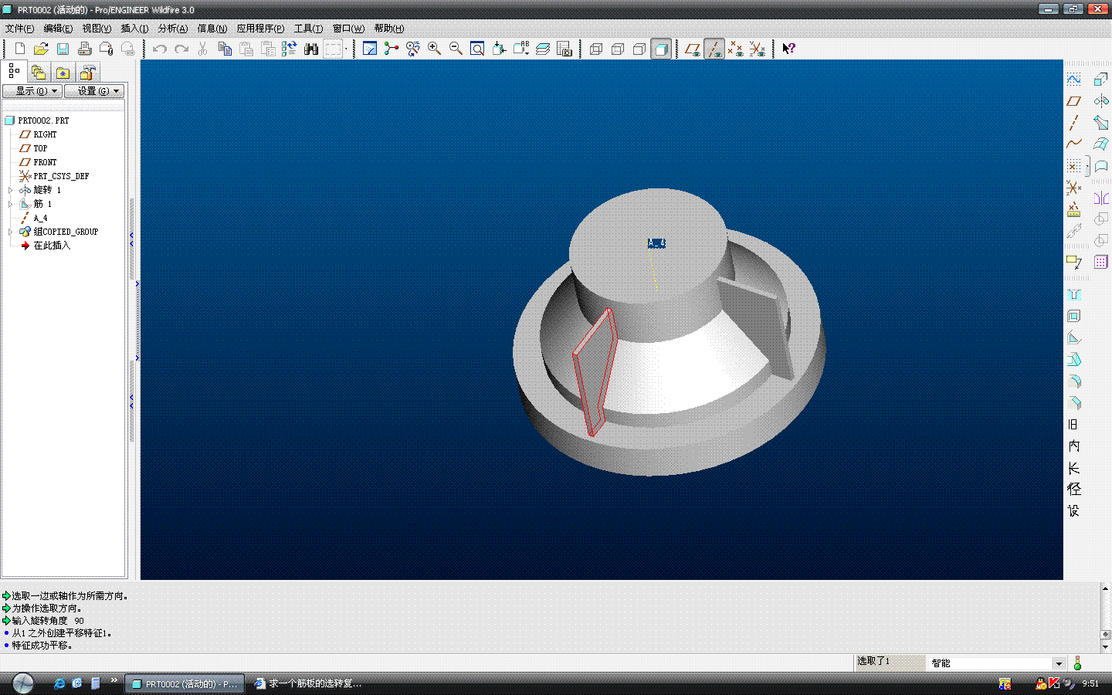This screenshot has height=695, width=1112.
Task: Open the 插入(I) menu
Action: click(x=134, y=29)
